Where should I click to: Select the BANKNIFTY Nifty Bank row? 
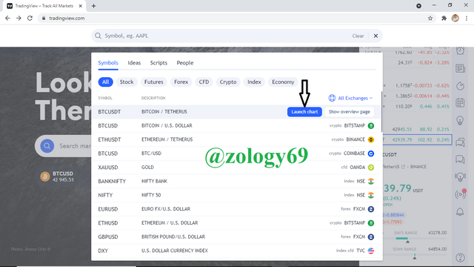click(x=236, y=181)
